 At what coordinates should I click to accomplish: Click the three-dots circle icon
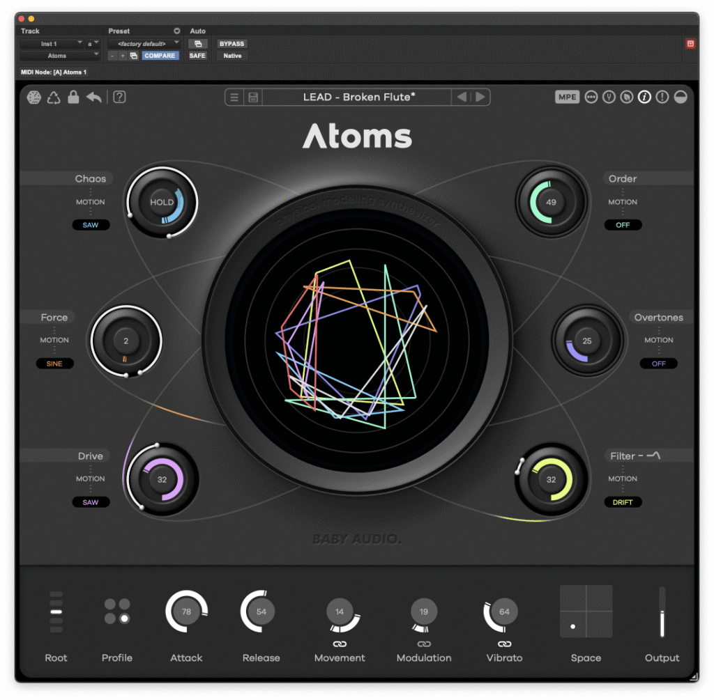[x=591, y=97]
